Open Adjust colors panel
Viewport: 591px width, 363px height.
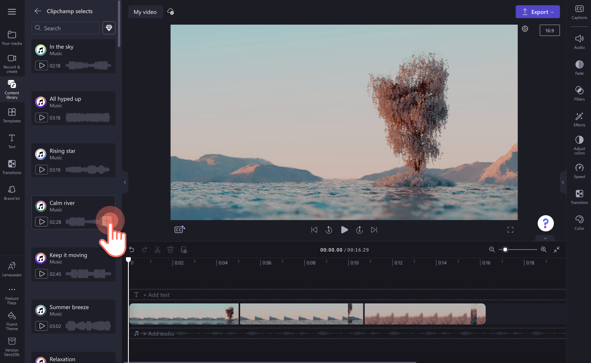click(x=579, y=145)
